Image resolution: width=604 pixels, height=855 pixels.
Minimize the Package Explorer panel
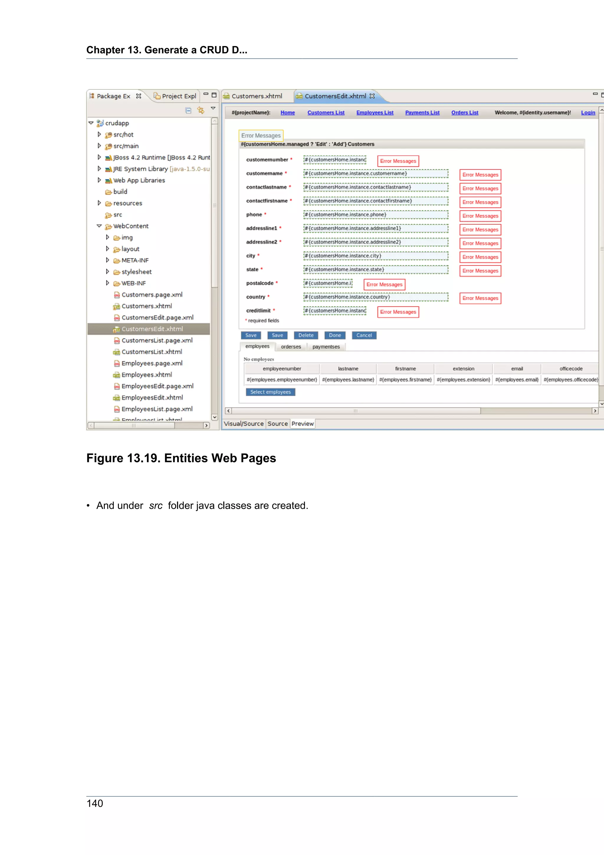pos(206,94)
